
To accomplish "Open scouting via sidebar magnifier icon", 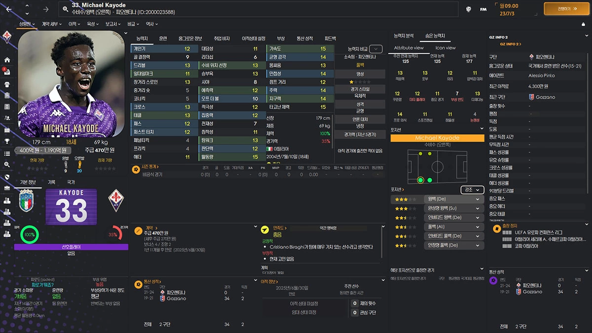I will click(7, 165).
